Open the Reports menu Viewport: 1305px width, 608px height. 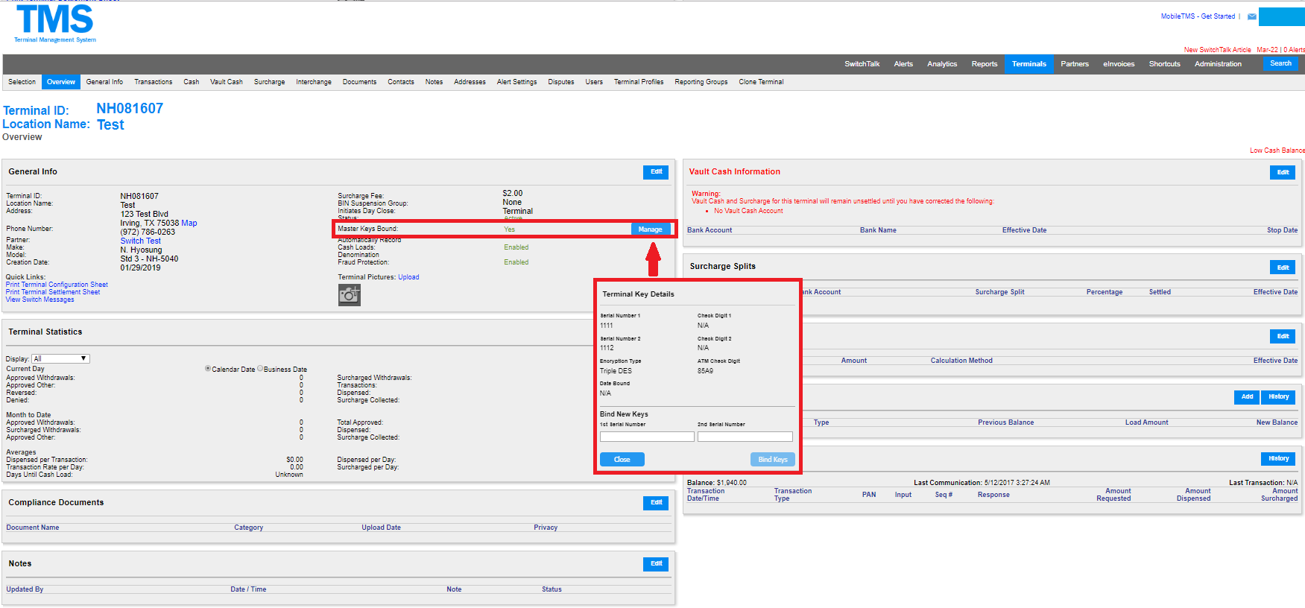click(984, 64)
